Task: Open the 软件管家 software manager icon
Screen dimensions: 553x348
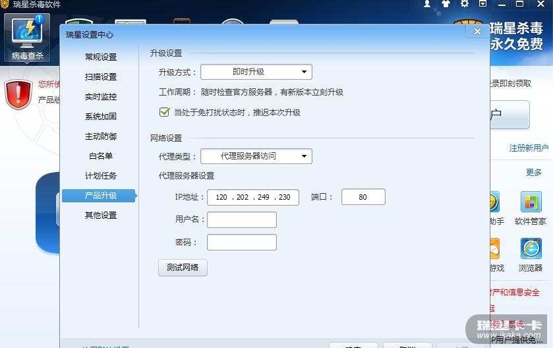Action: (531, 208)
